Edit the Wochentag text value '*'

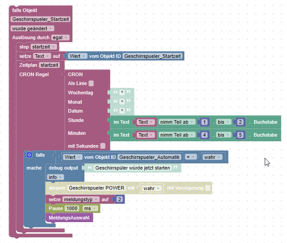(122, 93)
